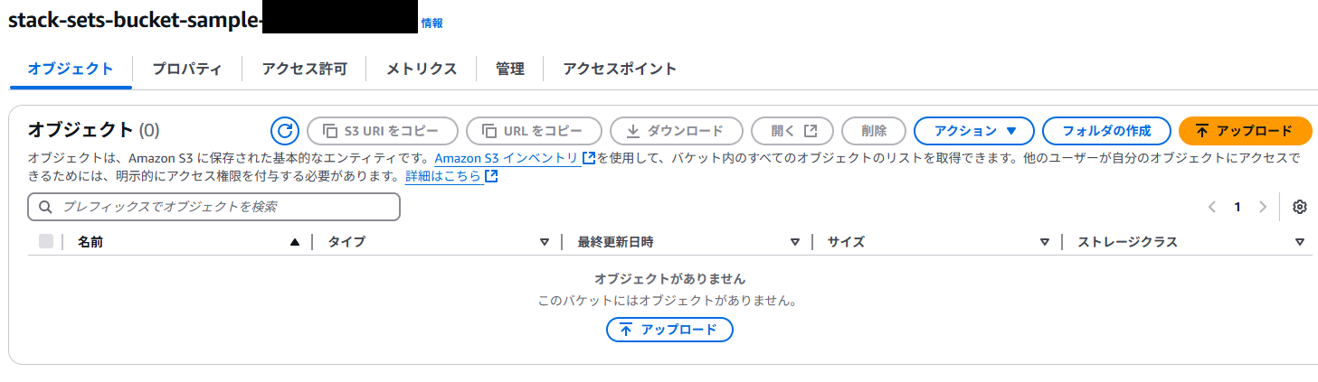Open the メトリクス tab

[422, 69]
